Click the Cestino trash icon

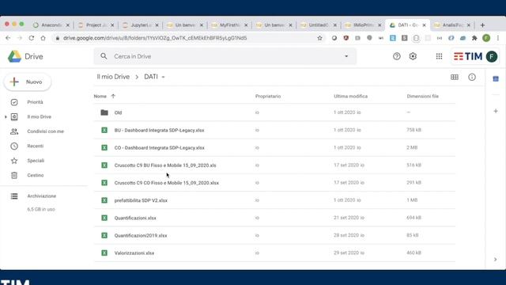coord(14,175)
